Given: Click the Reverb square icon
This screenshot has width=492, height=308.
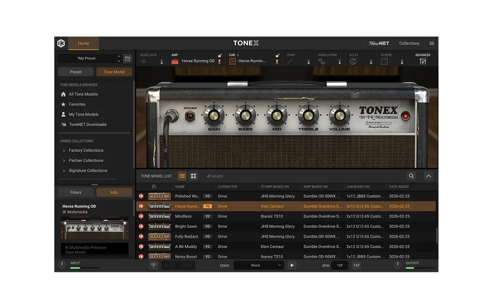Looking at the screenshot, I should click(384, 61).
